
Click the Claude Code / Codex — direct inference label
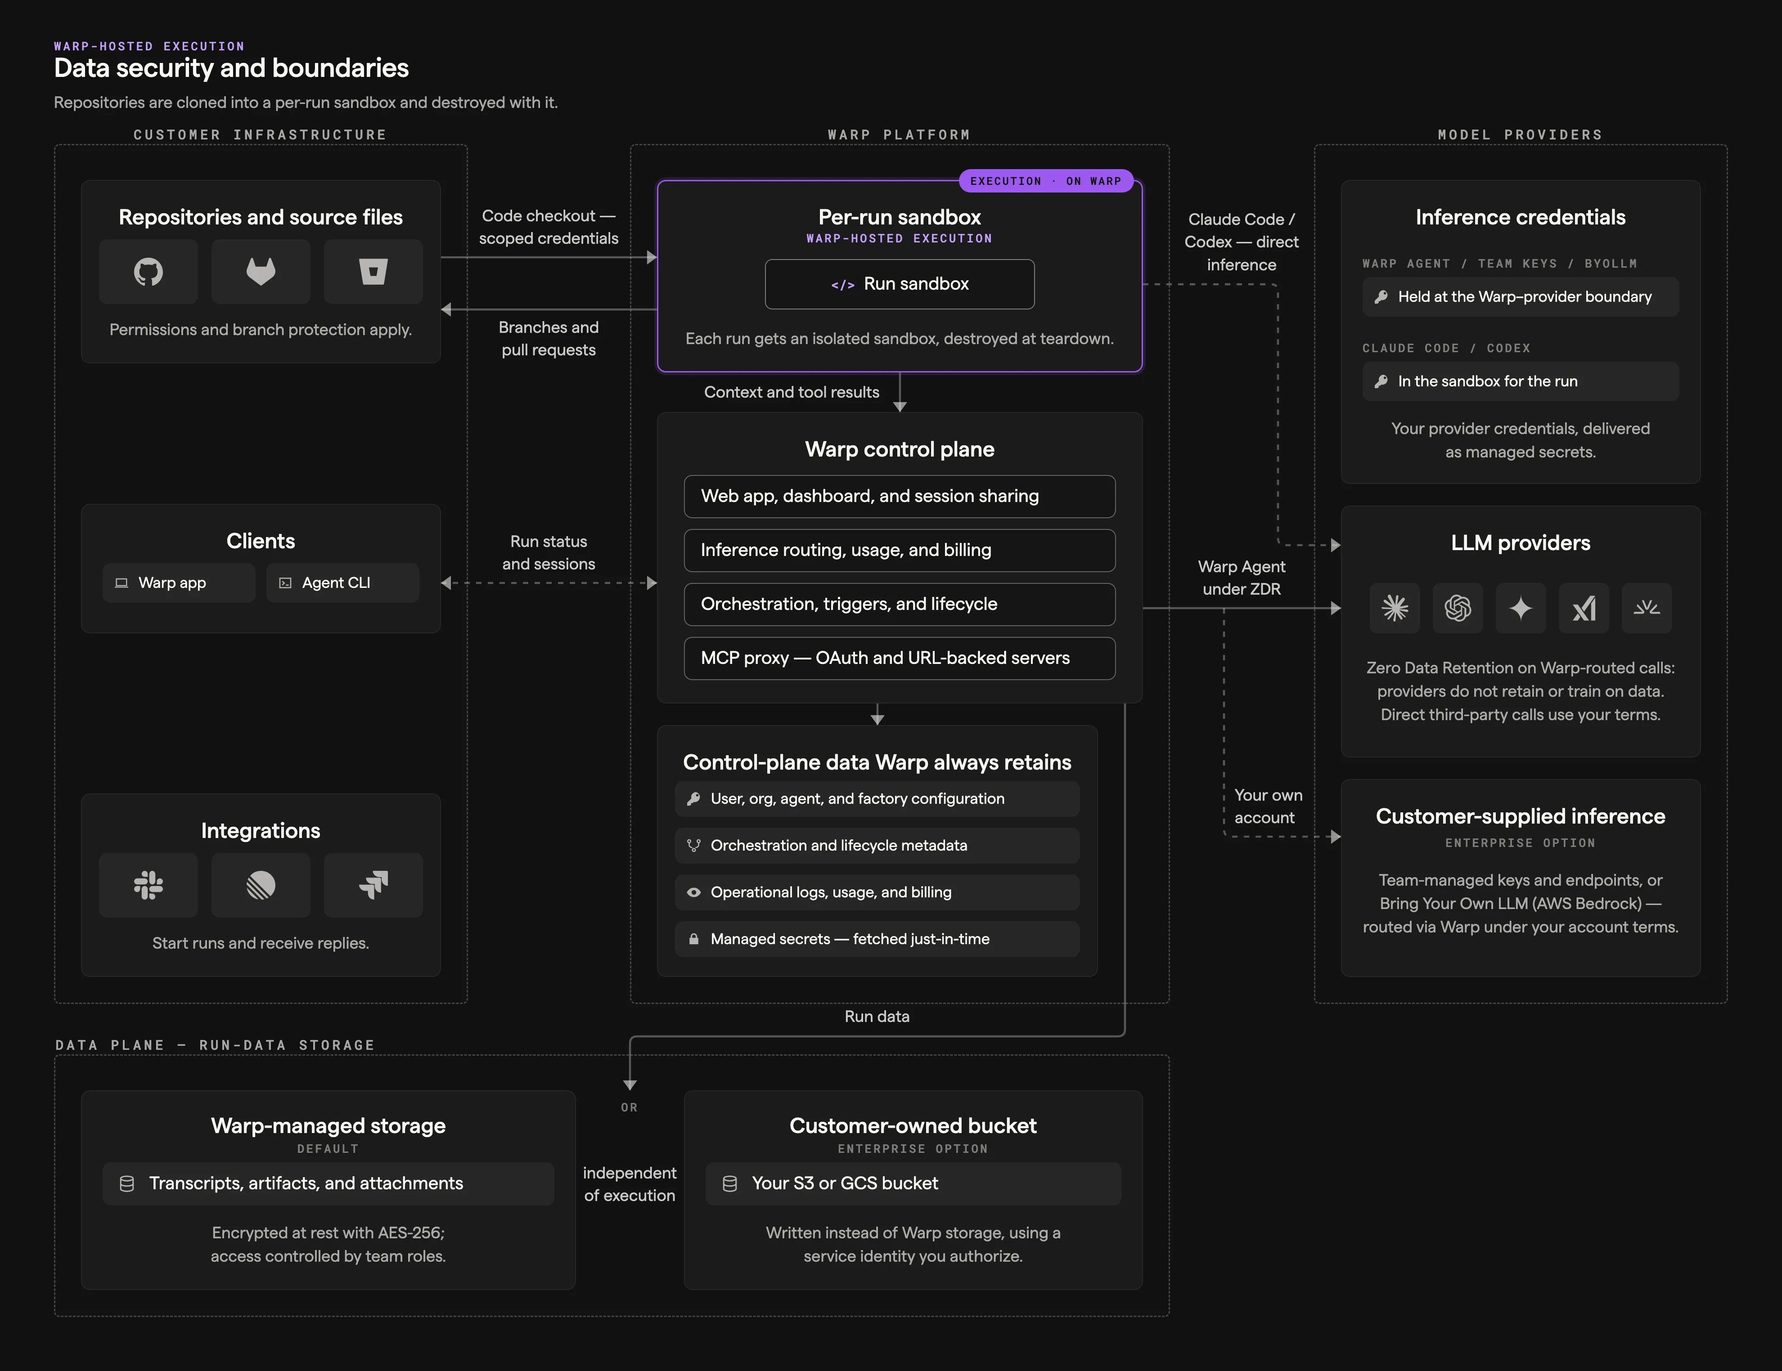coord(1241,242)
